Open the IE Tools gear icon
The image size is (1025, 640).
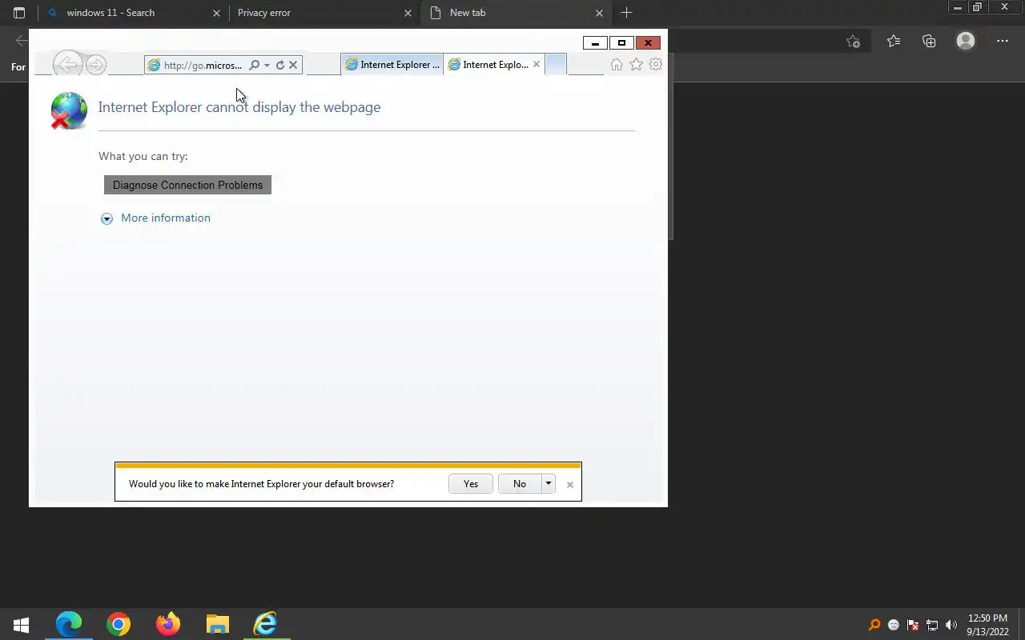[656, 65]
